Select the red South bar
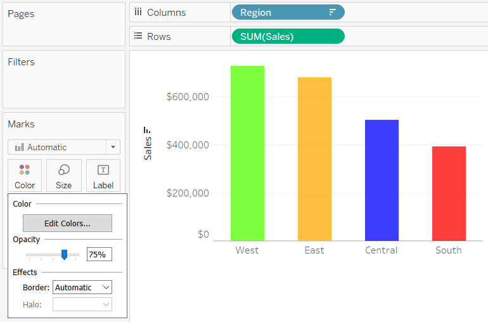The height and width of the screenshot is (322, 488). (x=449, y=194)
